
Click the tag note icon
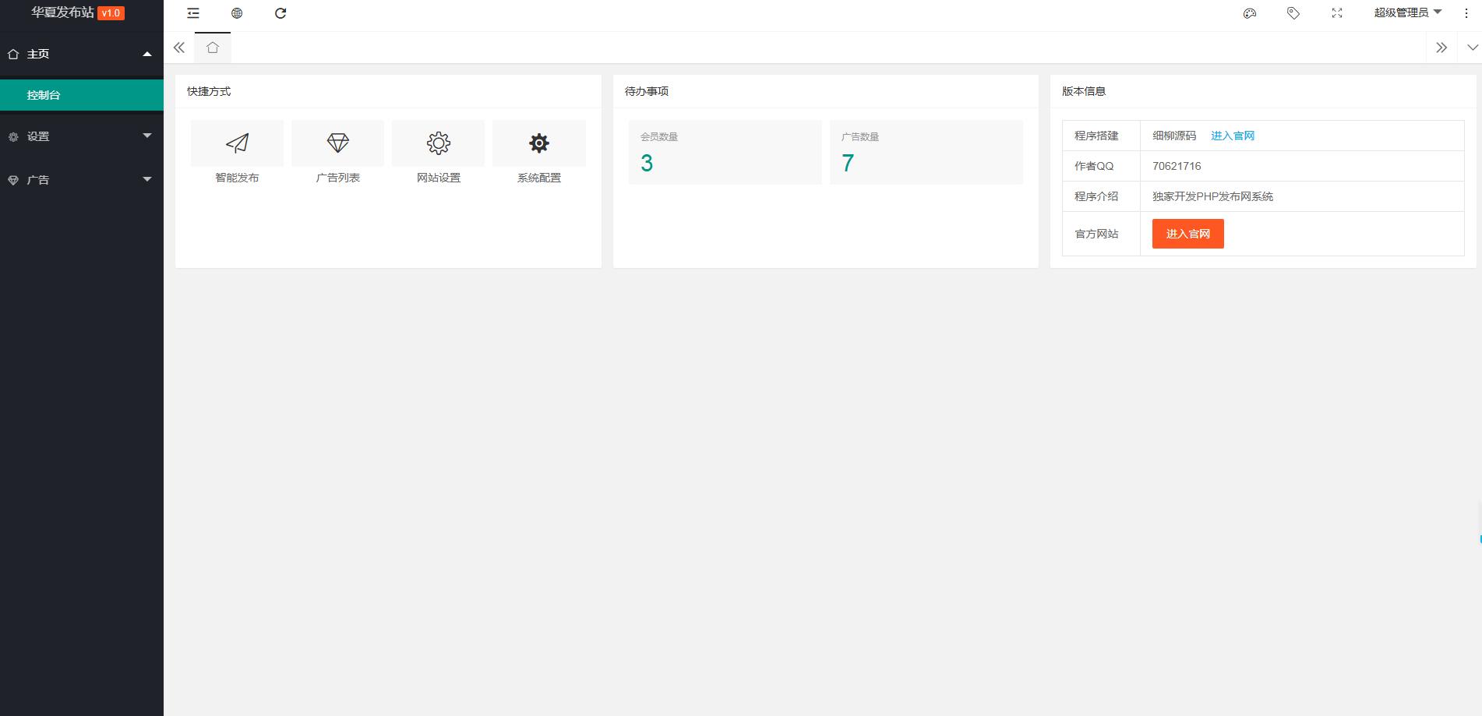(x=1293, y=13)
